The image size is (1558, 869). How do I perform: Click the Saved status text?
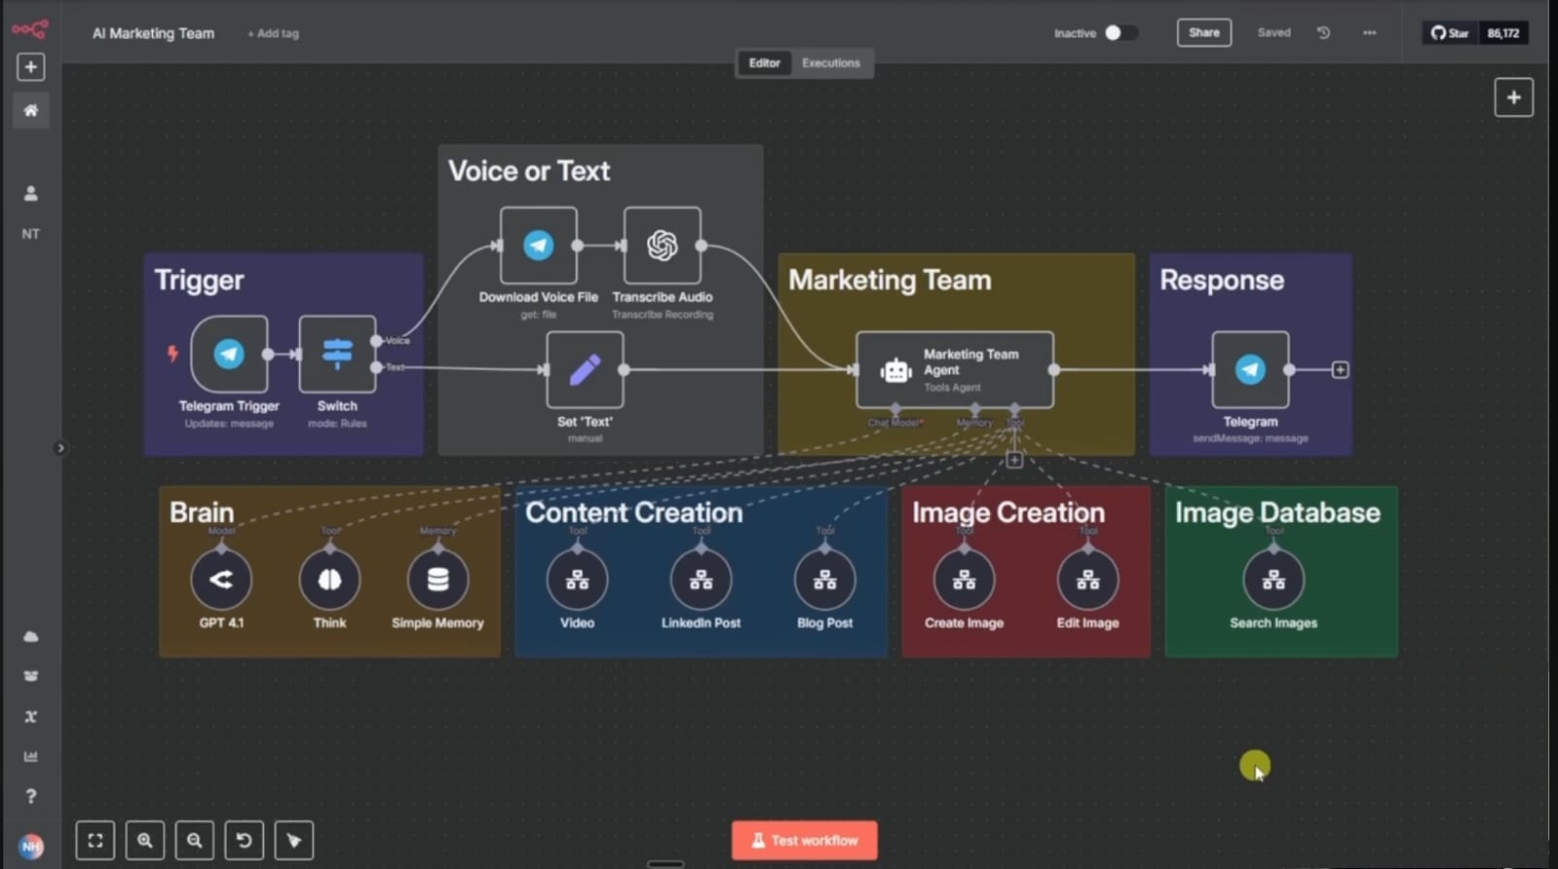coord(1273,32)
